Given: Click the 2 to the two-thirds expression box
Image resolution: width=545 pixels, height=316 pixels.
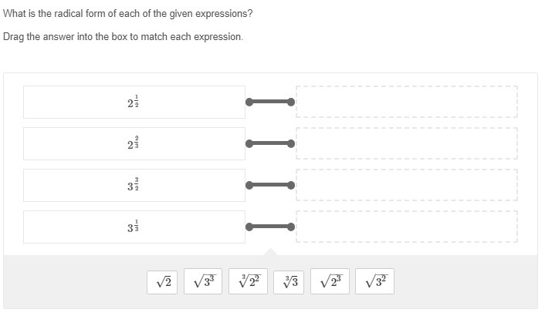Looking at the screenshot, I should pyautogui.click(x=134, y=143).
